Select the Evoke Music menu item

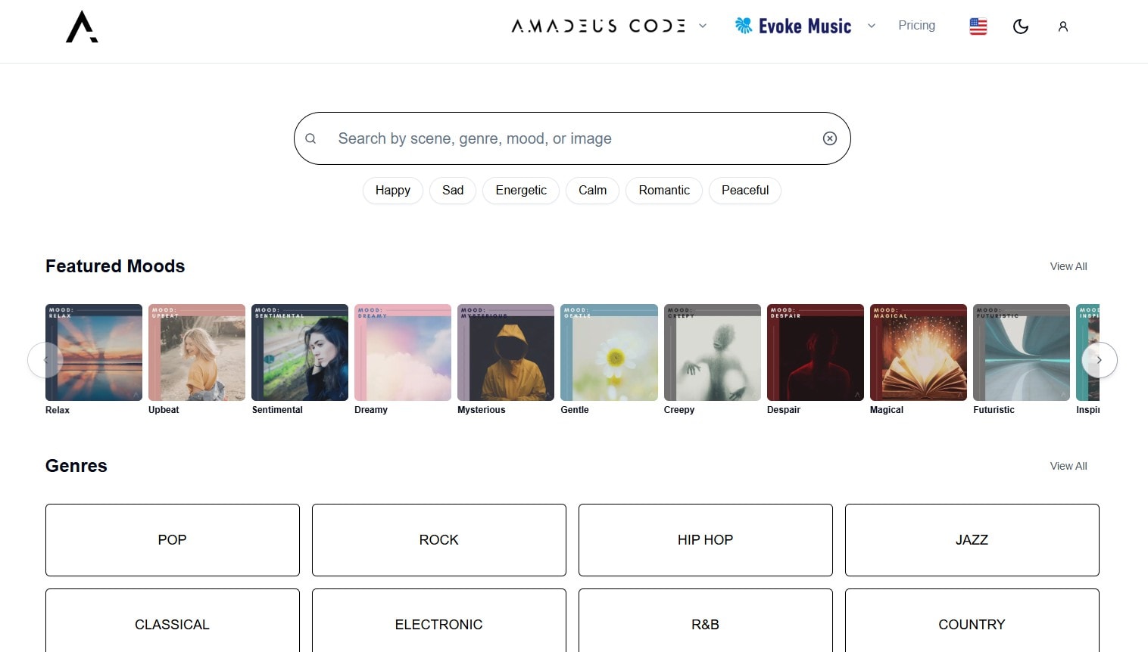pyautogui.click(x=804, y=25)
